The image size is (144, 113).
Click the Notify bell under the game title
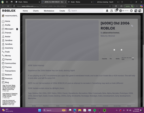click(118, 56)
